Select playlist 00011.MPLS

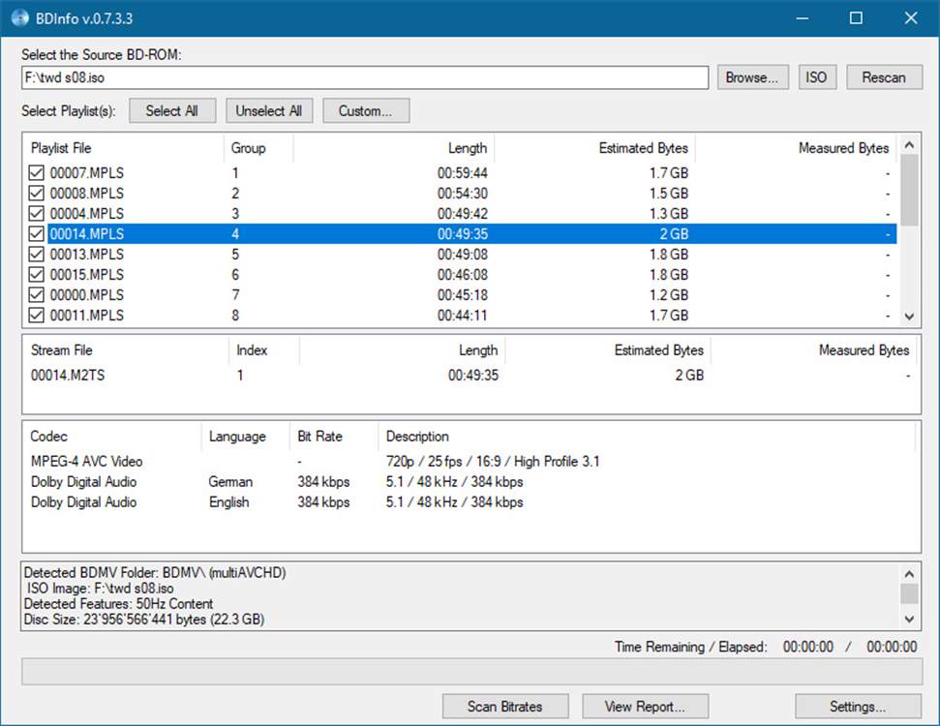pyautogui.click(x=461, y=316)
